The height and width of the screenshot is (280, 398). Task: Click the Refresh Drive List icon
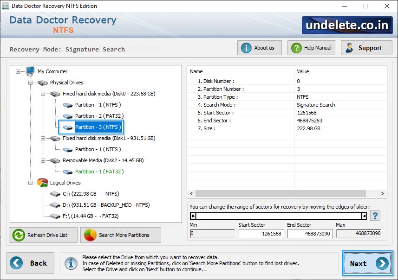point(18,235)
